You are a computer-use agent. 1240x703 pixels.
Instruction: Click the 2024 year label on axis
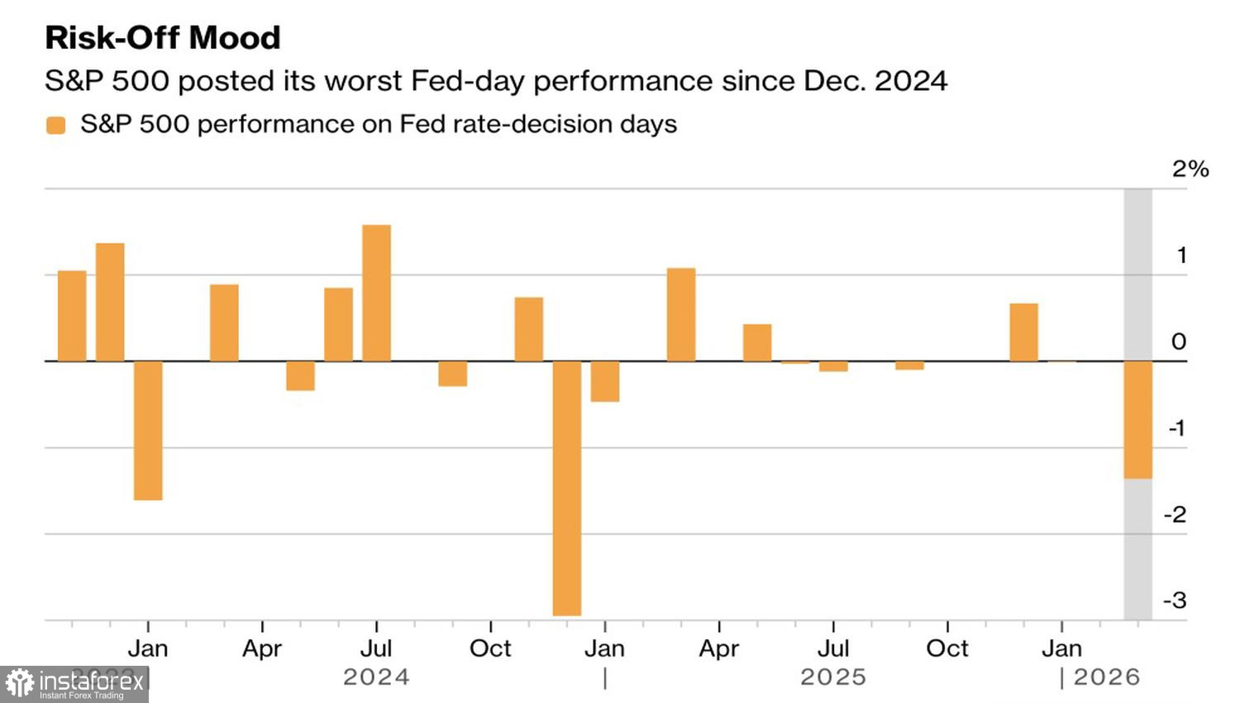(376, 677)
